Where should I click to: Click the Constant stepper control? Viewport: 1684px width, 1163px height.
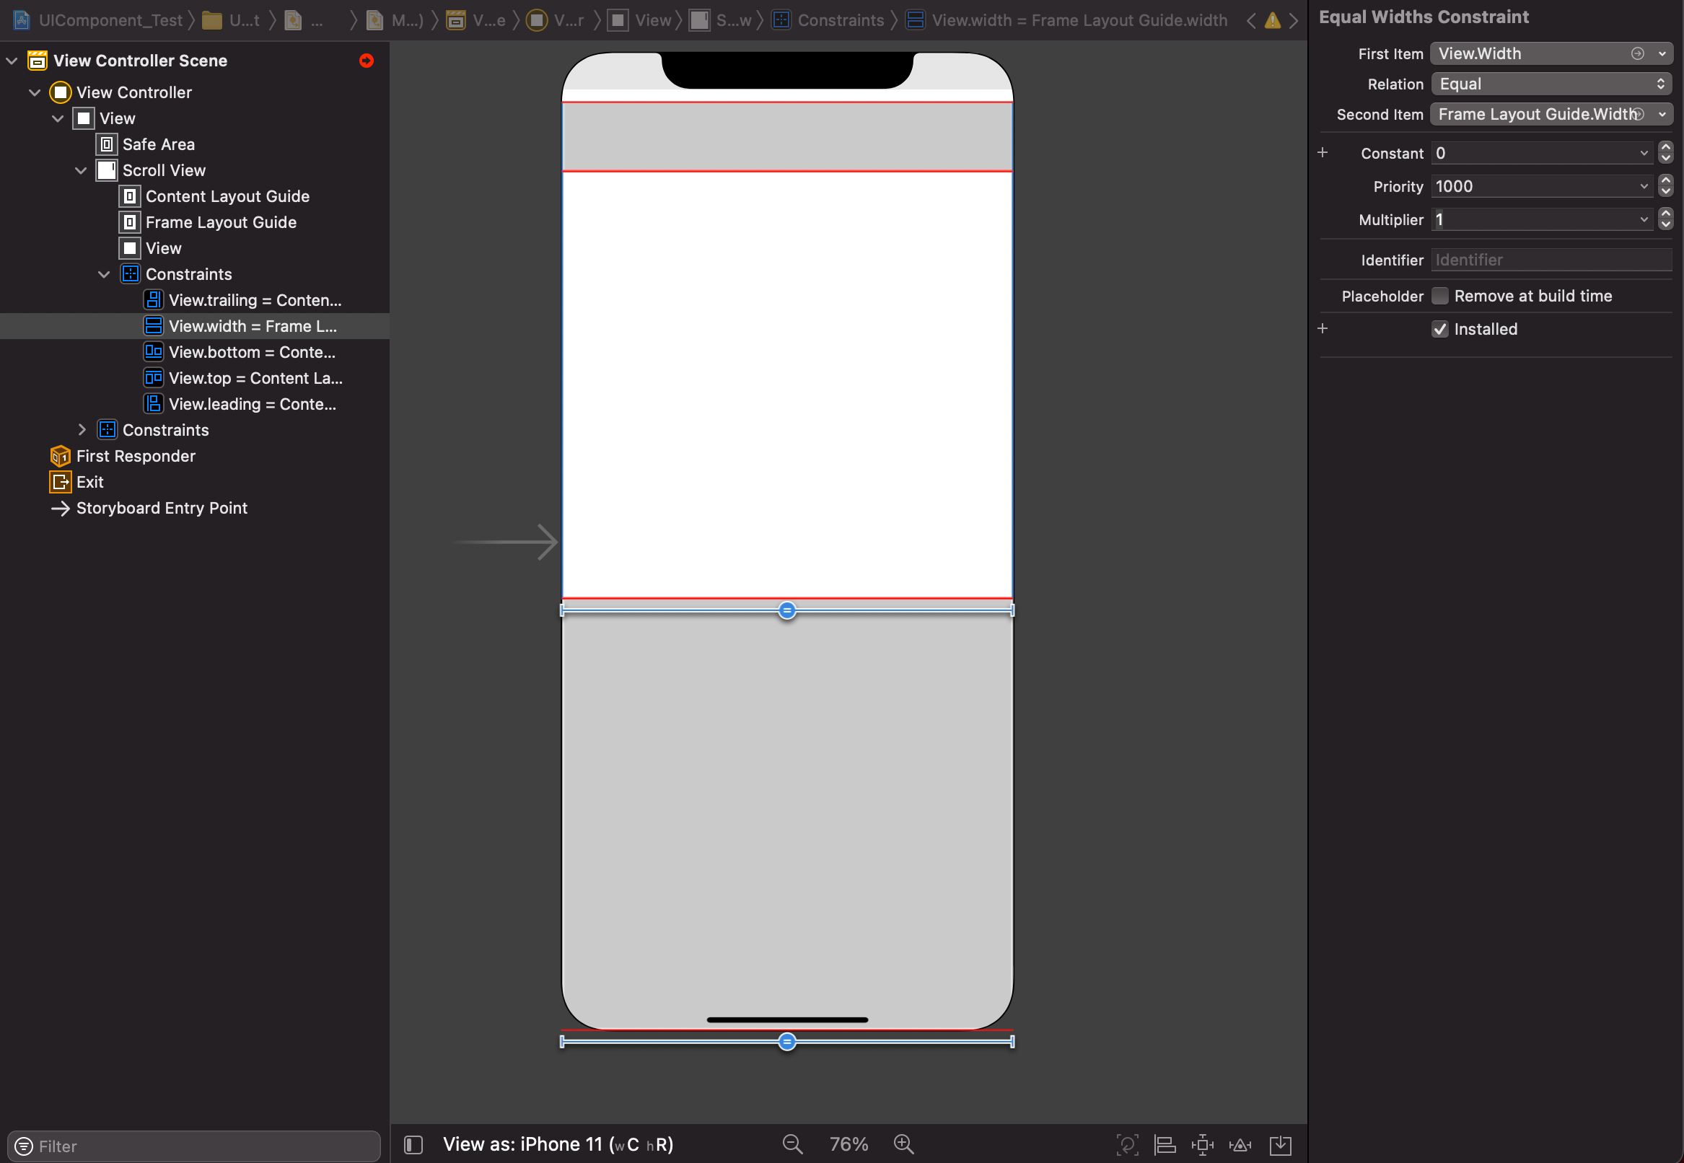[x=1665, y=152]
